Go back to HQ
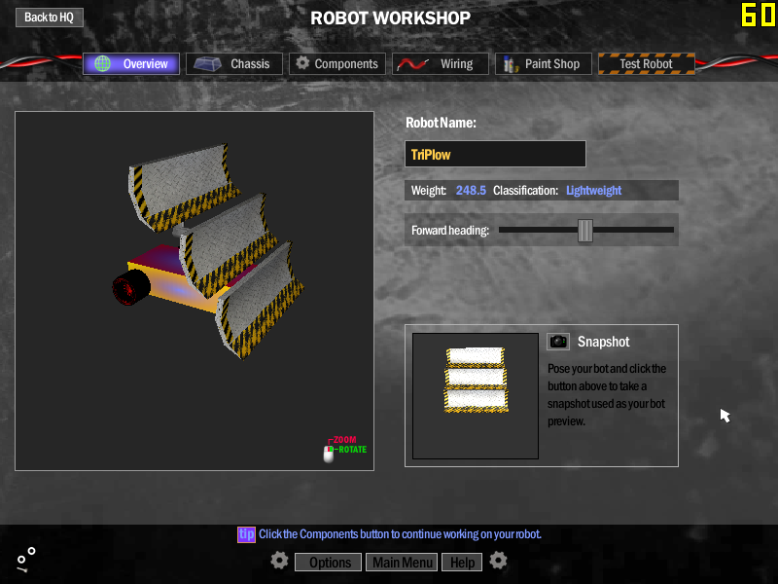778x584 pixels. [50, 18]
